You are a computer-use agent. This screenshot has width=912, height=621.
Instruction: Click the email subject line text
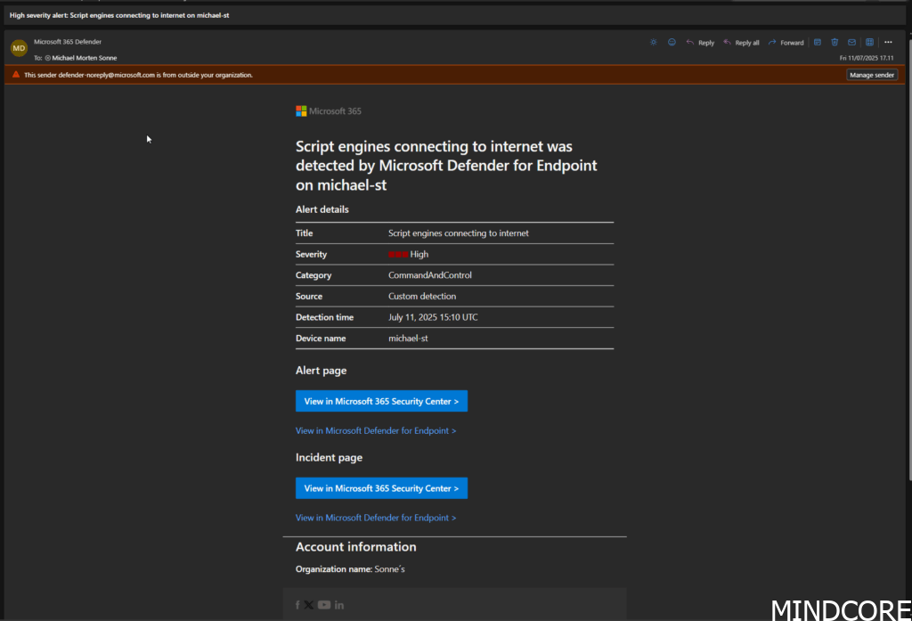click(x=119, y=15)
